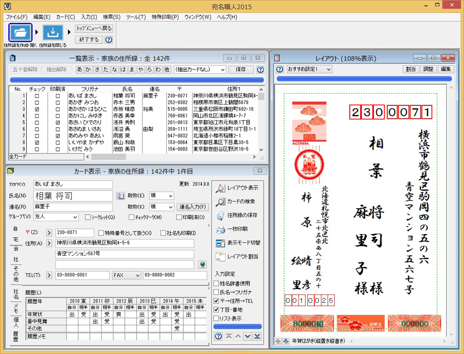The image size is (464, 354).
Task: Go to previous card arrow icon
Action: (238, 336)
